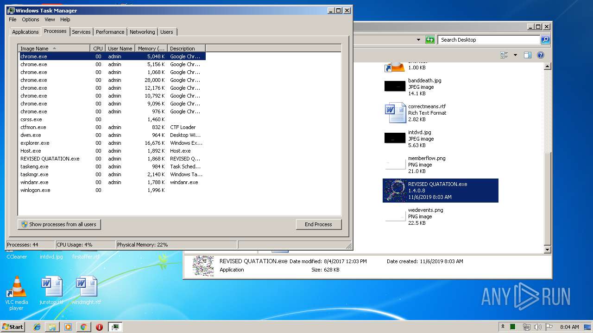Screen dimensions: 593x333
Task: Switch to the Networking tab
Action: point(142,32)
